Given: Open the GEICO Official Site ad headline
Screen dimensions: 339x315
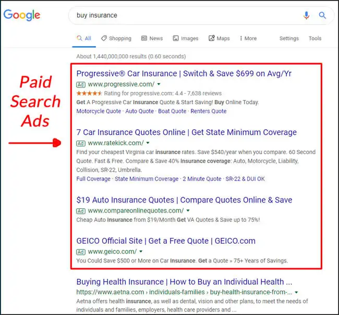Looking at the screenshot, I should 166,241.
